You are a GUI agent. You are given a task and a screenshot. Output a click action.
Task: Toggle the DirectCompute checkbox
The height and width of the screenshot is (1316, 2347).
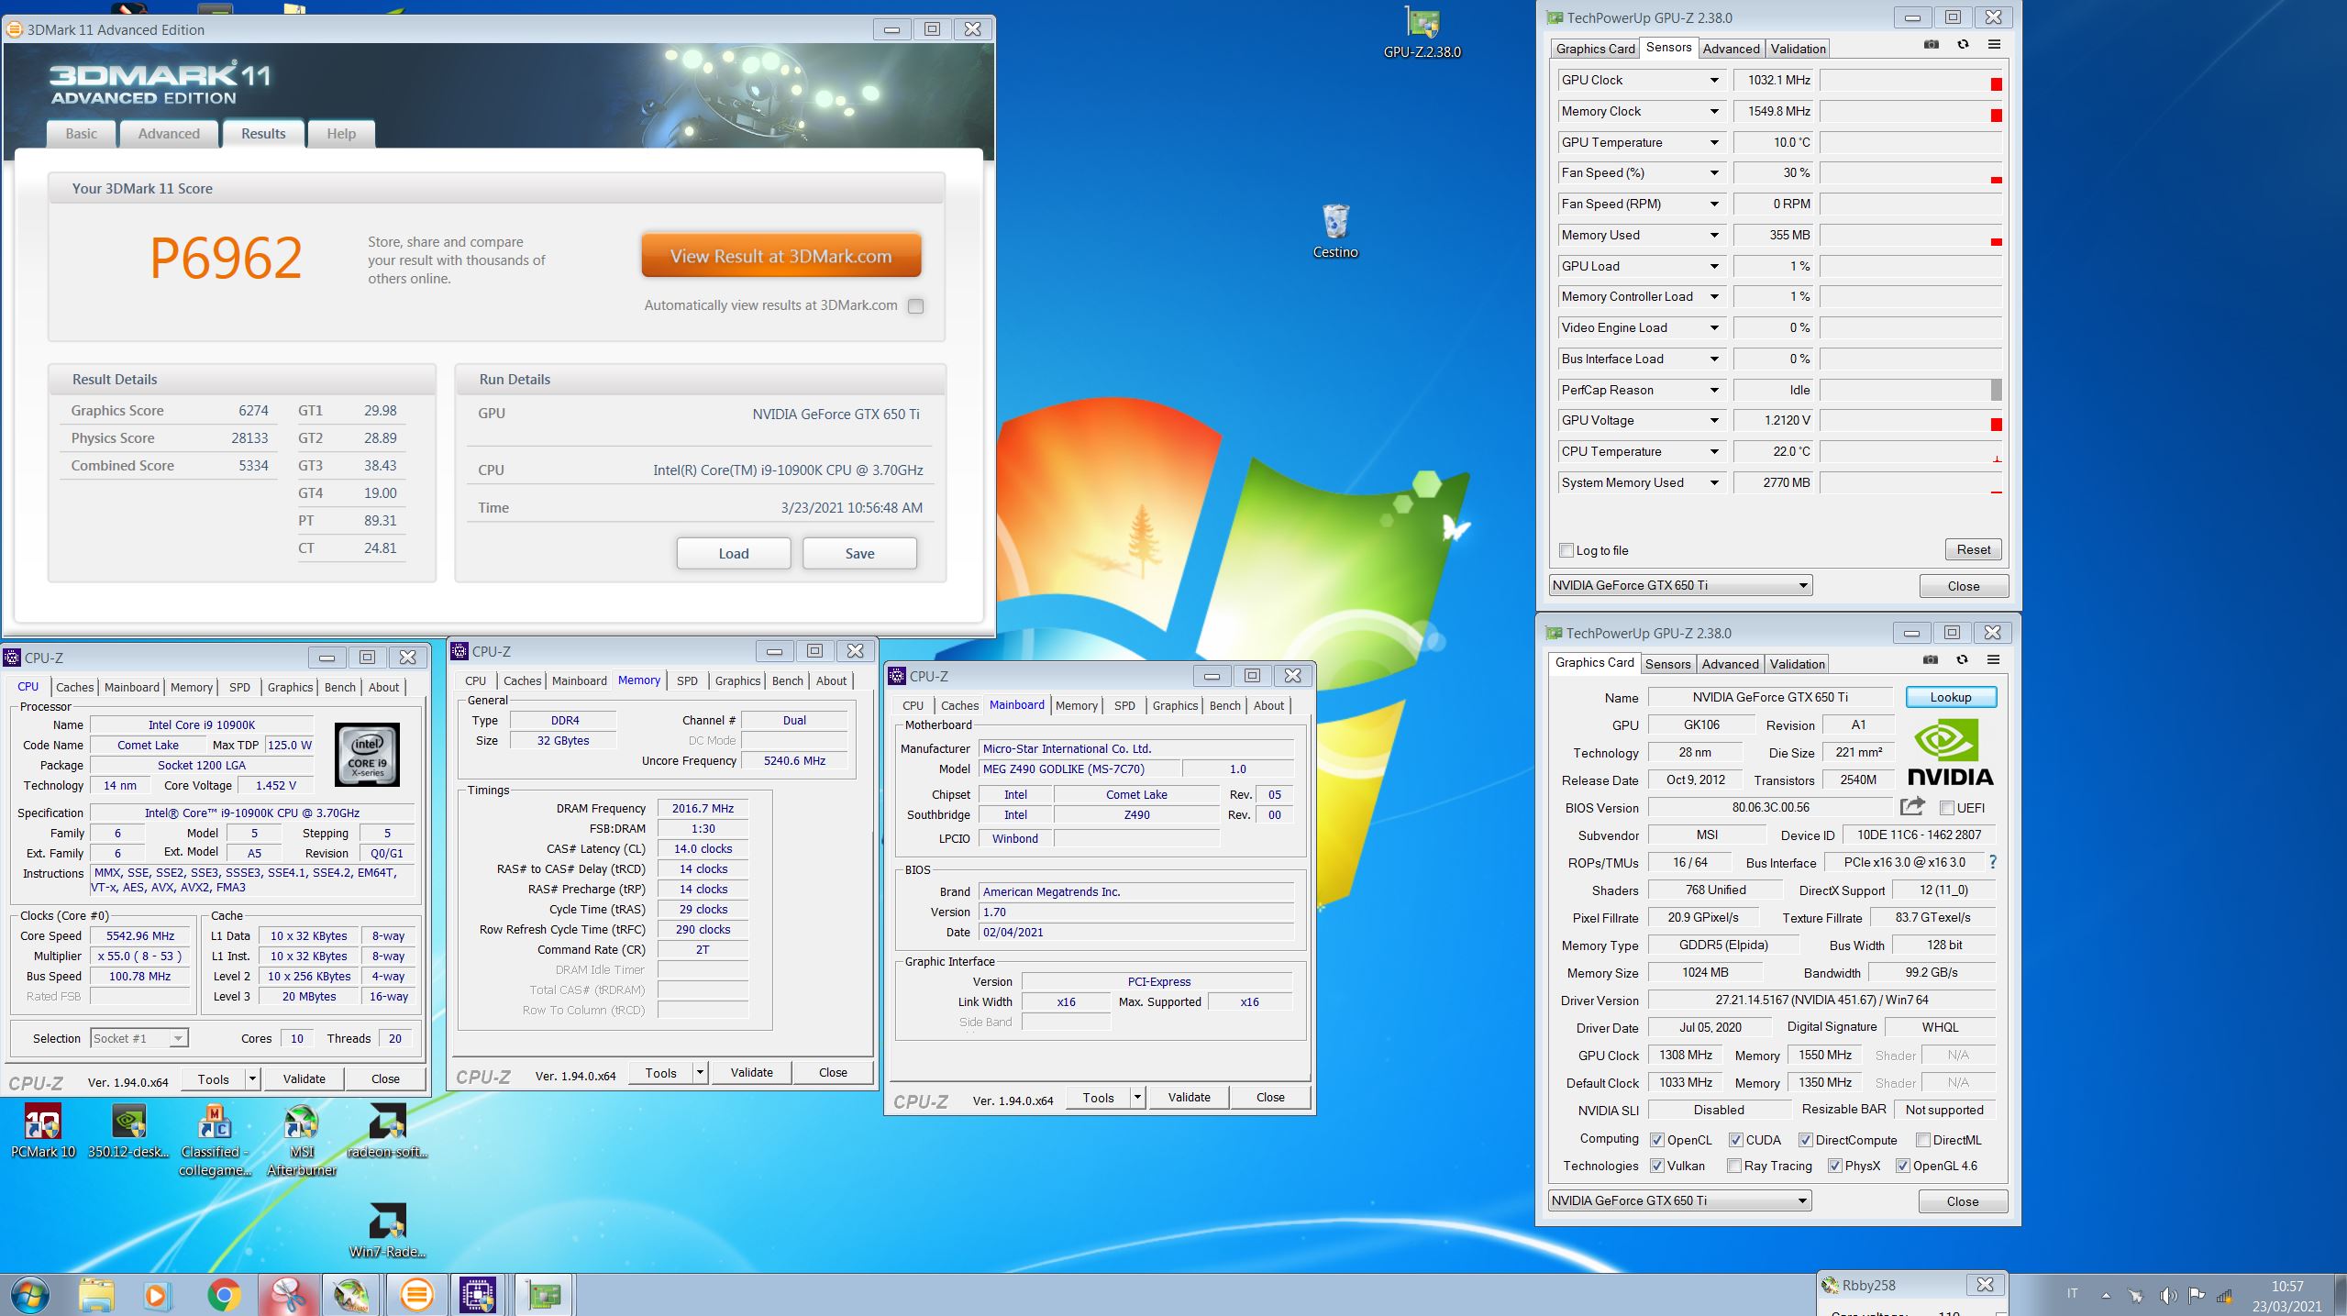tap(1806, 1140)
